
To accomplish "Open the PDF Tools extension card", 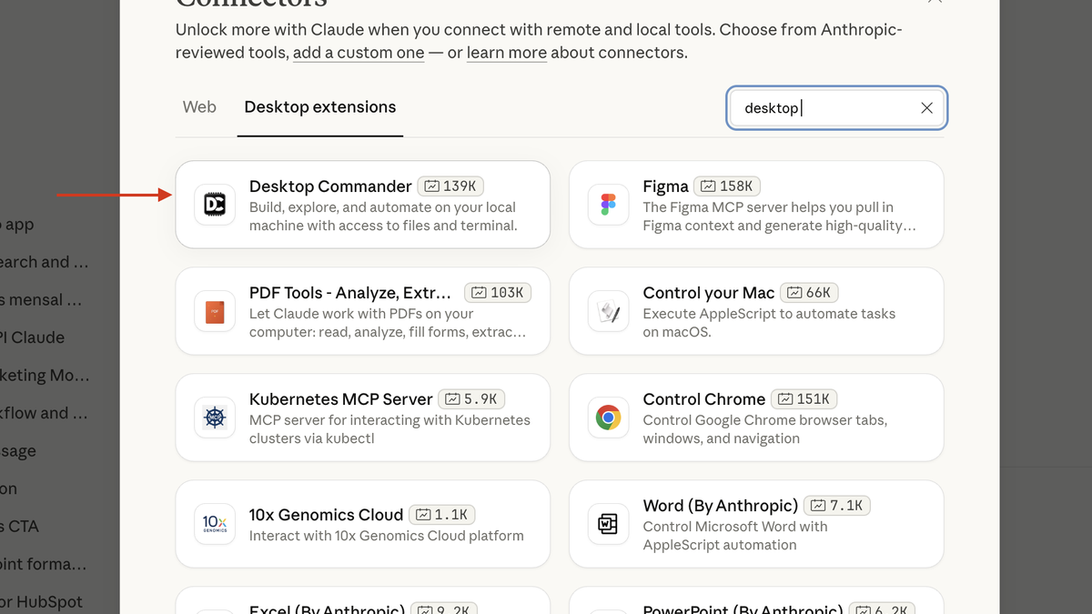I will [363, 311].
